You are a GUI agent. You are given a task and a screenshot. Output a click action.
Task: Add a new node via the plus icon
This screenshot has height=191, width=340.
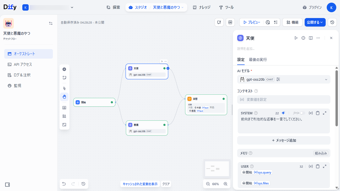point(64,69)
